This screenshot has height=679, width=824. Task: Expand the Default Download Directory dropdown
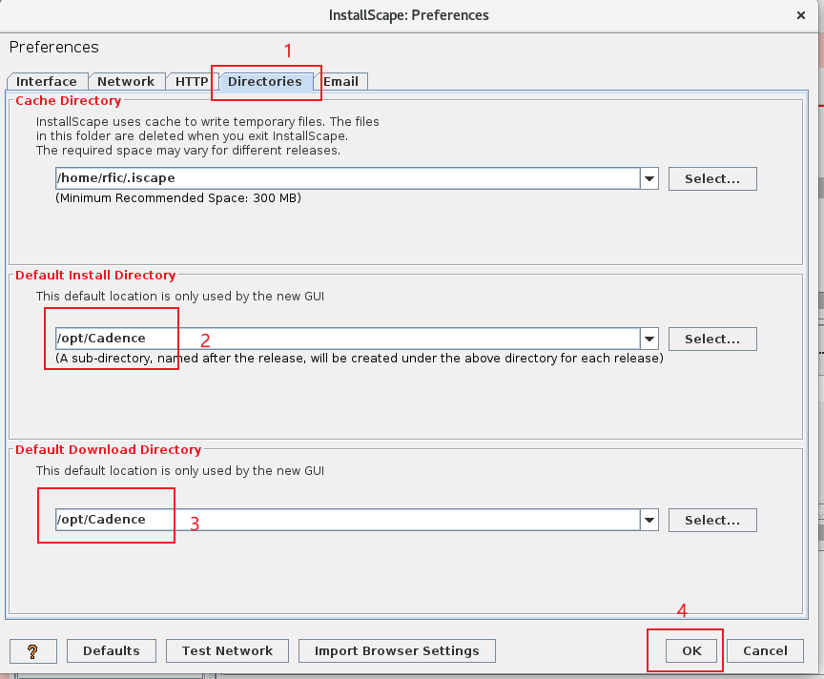pyautogui.click(x=649, y=520)
